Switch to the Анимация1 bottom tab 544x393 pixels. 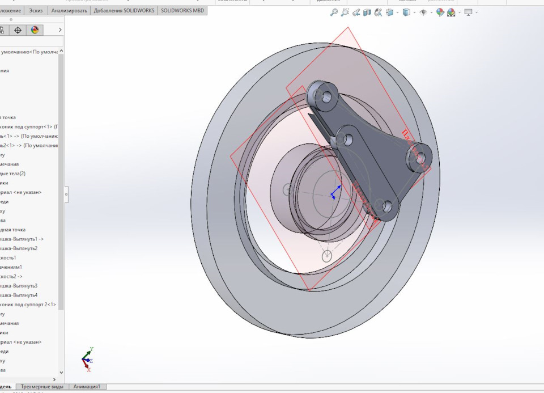click(87, 386)
